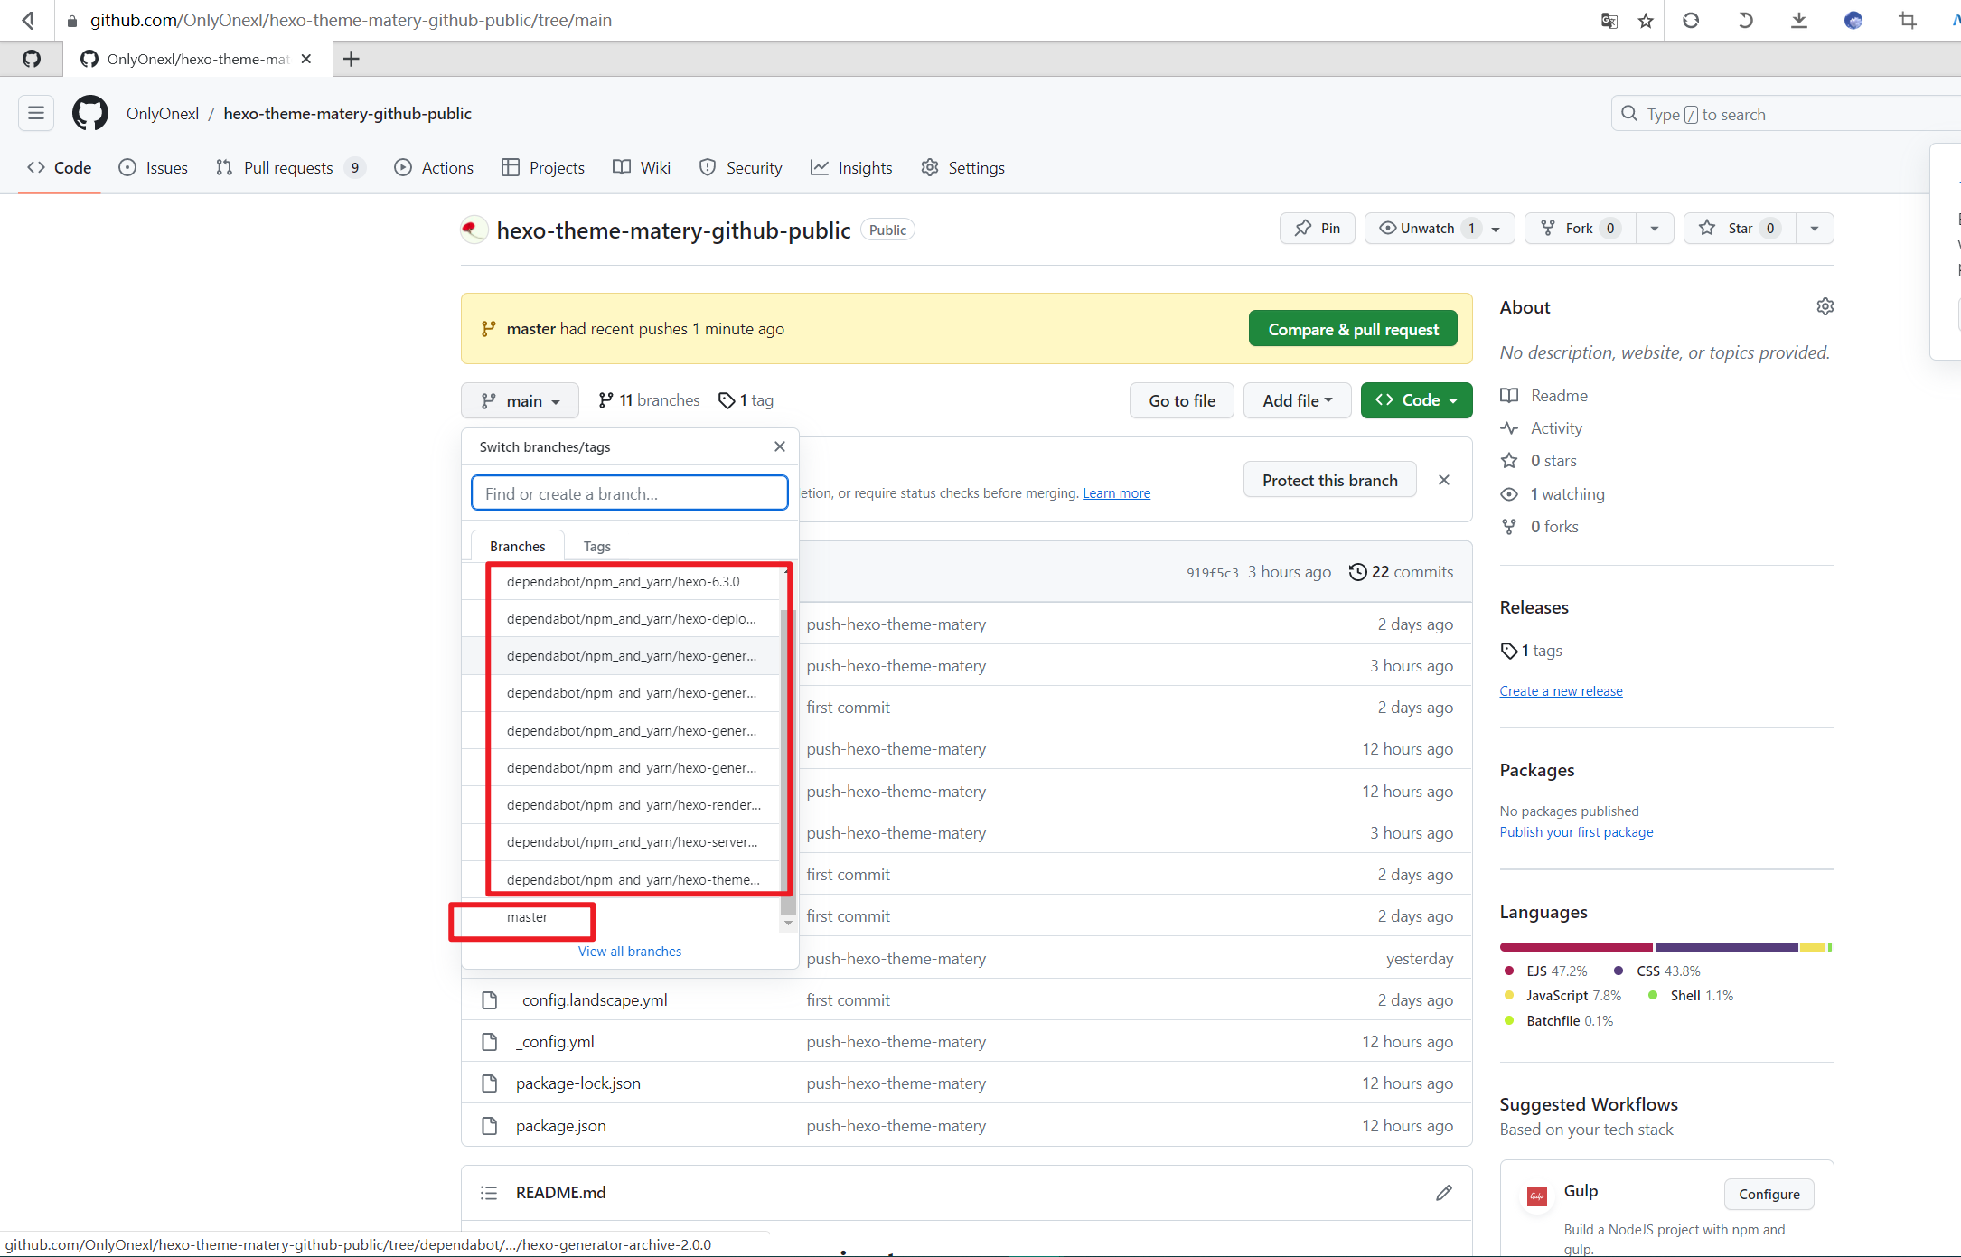Click Create a new release link

(x=1562, y=690)
